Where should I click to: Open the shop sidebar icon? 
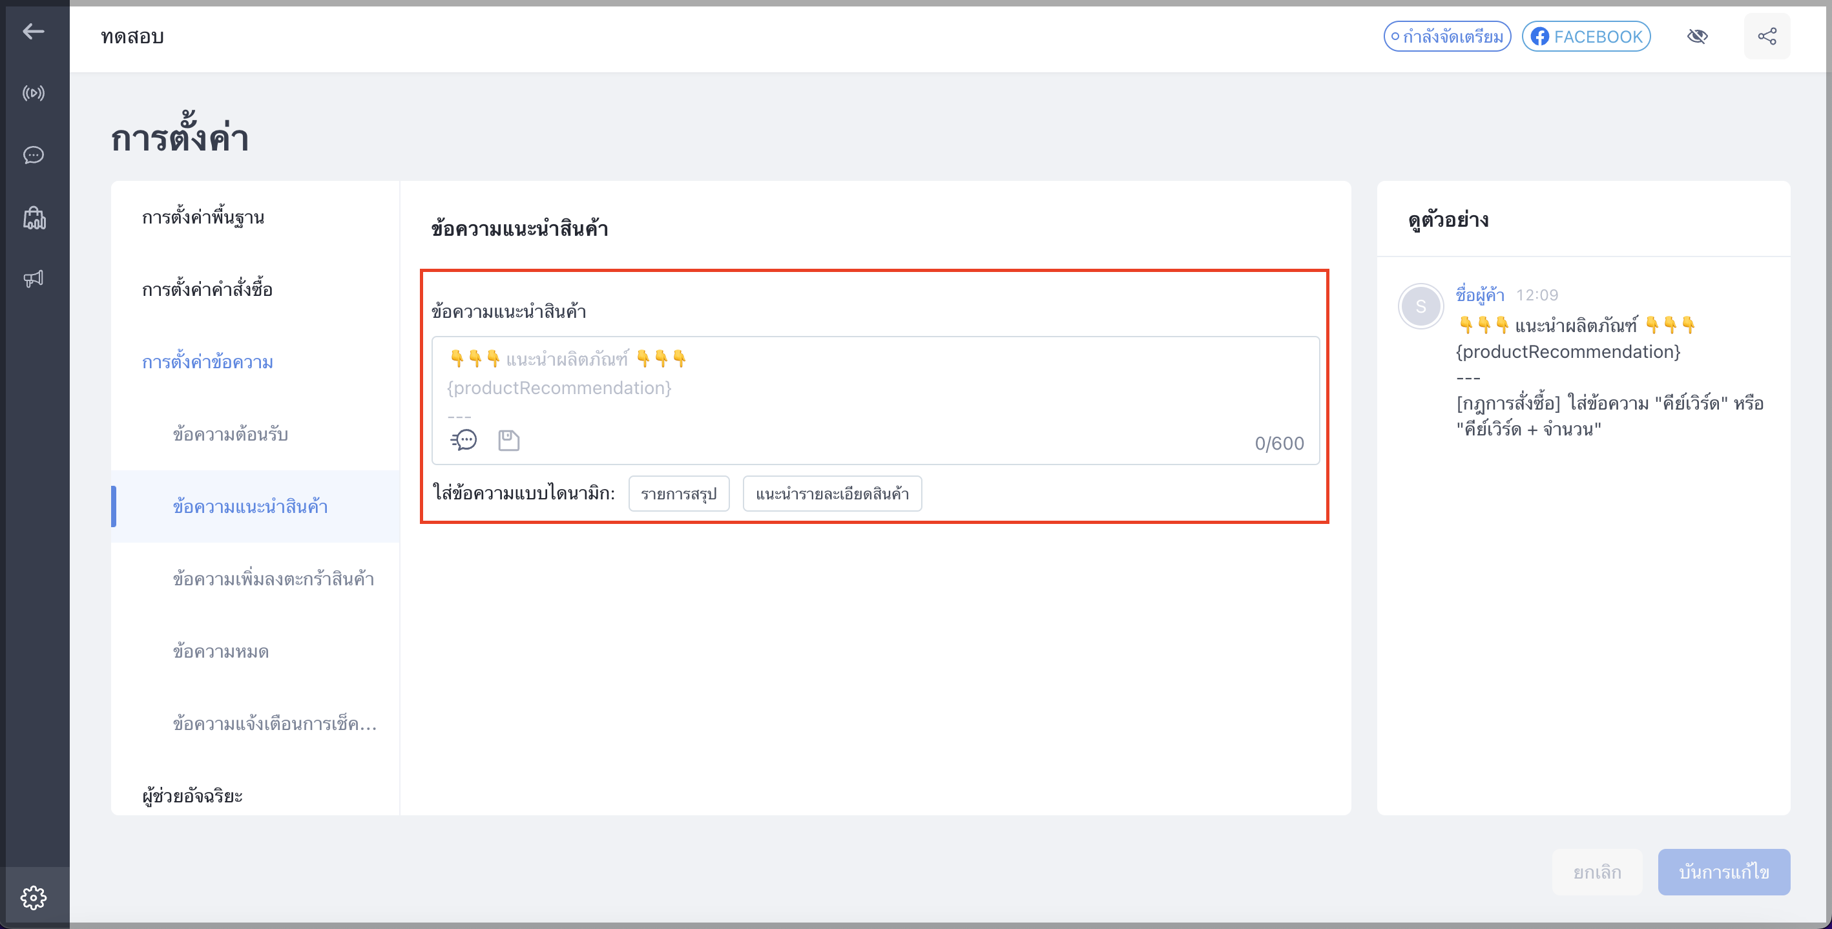click(x=34, y=218)
